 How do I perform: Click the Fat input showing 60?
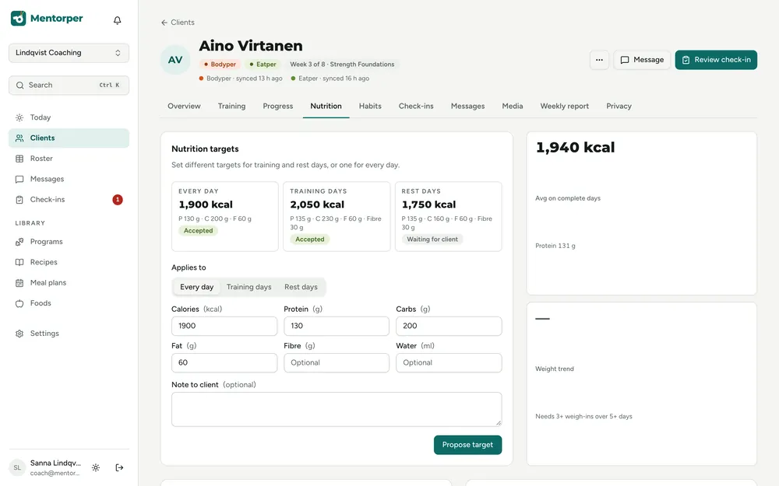click(x=224, y=362)
